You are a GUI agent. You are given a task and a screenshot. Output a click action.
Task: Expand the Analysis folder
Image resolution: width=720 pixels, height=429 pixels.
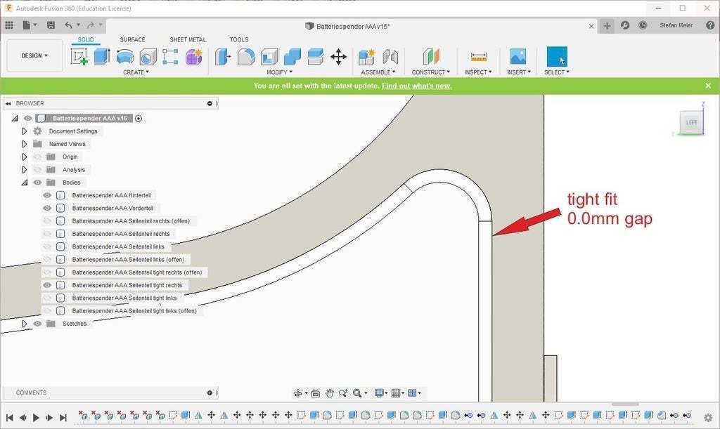tap(25, 170)
